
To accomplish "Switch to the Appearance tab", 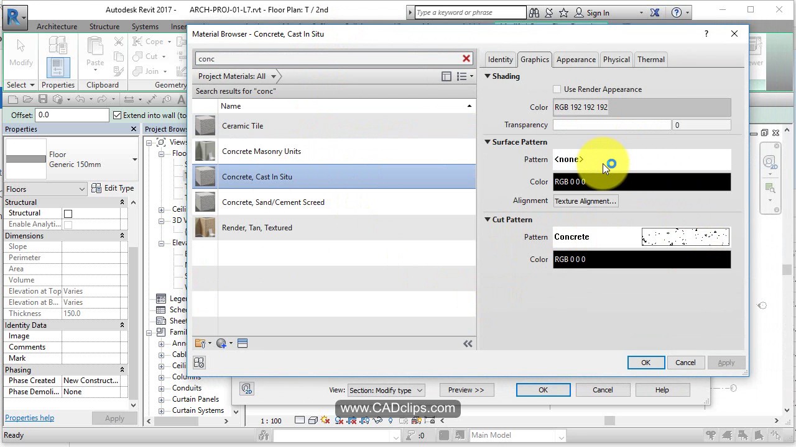I will (576, 60).
